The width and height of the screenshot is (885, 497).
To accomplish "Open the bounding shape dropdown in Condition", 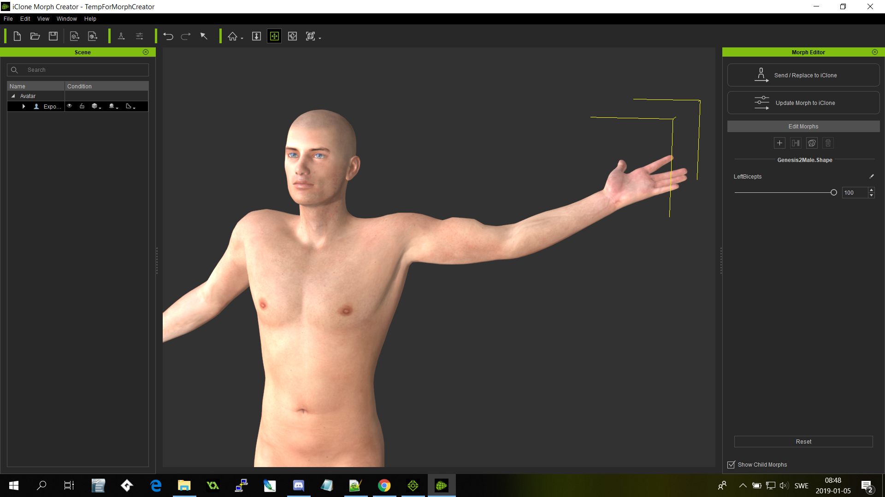I will pyautogui.click(x=130, y=106).
